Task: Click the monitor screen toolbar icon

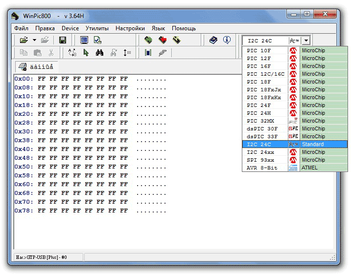Action: (84, 40)
